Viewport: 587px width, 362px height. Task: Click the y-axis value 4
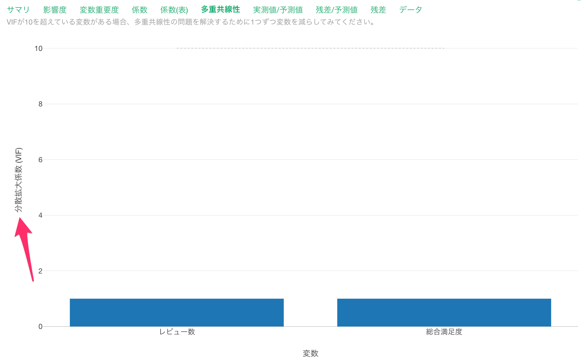[x=40, y=216]
